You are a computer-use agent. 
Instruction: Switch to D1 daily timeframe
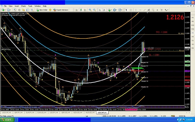click(x=193, y=41)
